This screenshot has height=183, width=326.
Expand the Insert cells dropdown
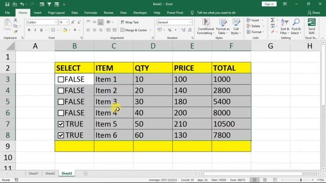point(263,20)
